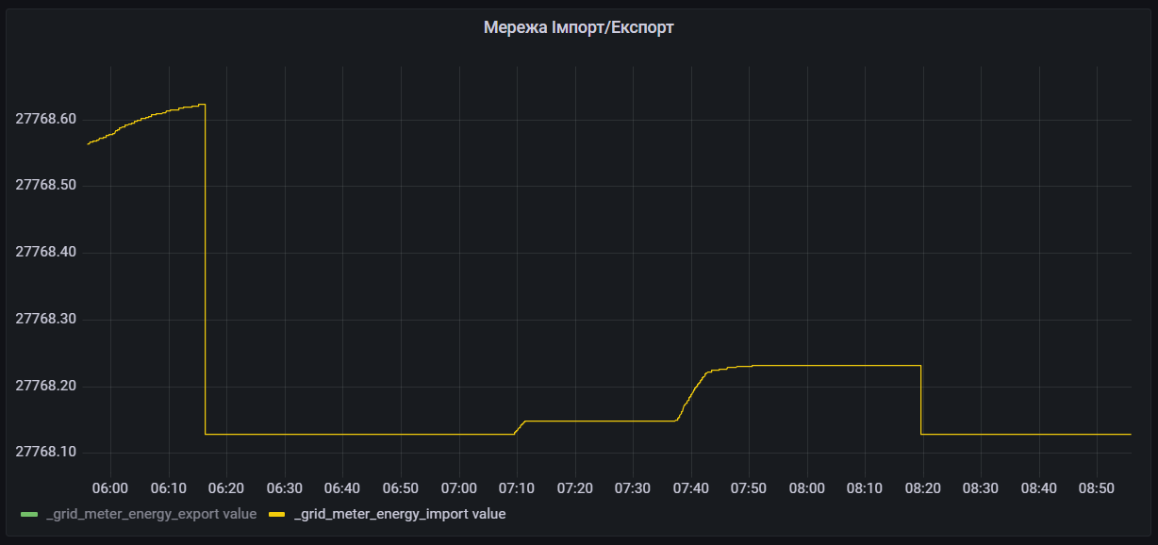1158x545 pixels.
Task: Click the 06:50 time axis label
Action: [x=401, y=487]
